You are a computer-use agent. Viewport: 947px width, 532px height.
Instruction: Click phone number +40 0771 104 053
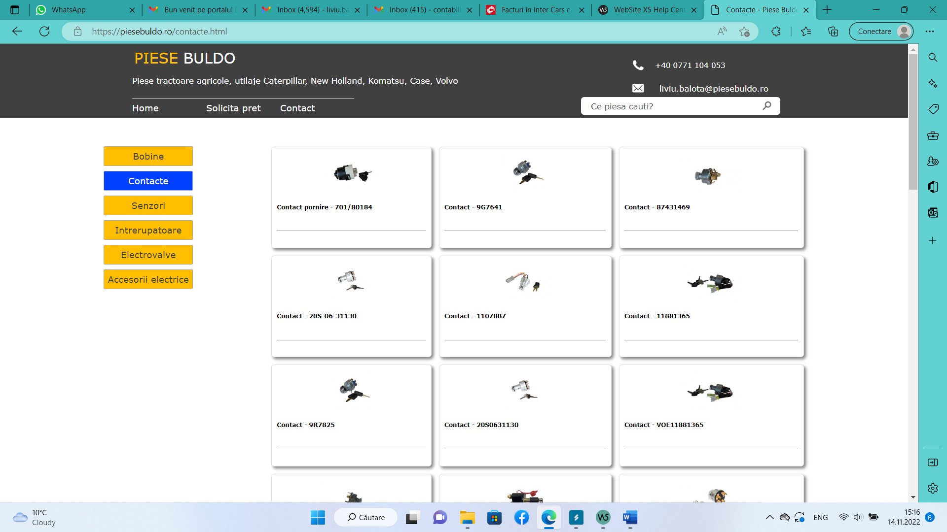(690, 65)
